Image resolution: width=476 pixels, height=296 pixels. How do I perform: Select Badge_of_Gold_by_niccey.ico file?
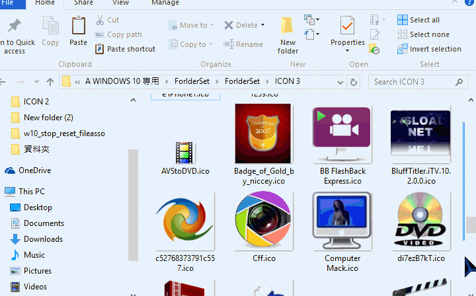[264, 145]
